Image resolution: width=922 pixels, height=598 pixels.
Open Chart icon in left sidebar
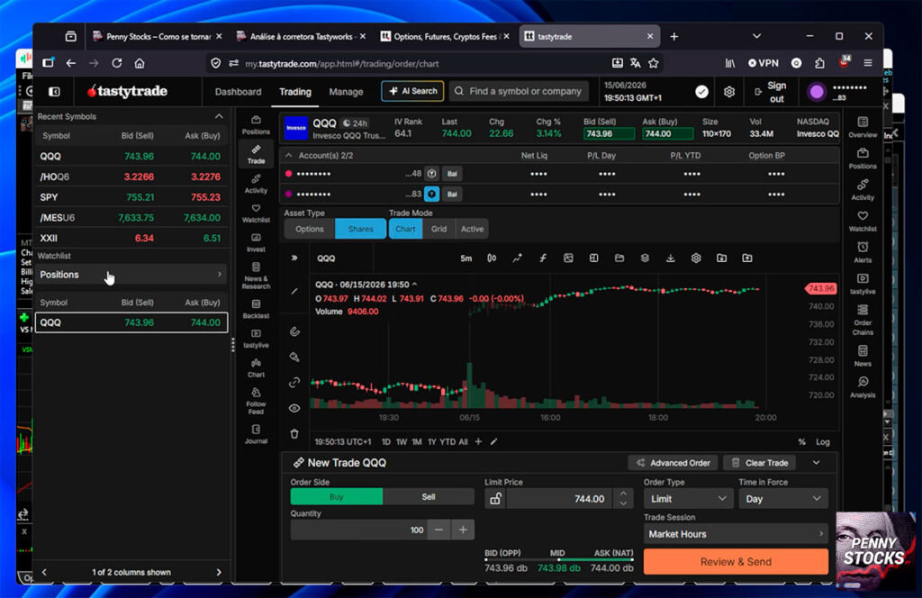click(x=256, y=367)
